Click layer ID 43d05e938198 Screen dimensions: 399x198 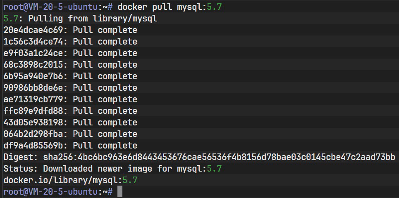click(36, 123)
